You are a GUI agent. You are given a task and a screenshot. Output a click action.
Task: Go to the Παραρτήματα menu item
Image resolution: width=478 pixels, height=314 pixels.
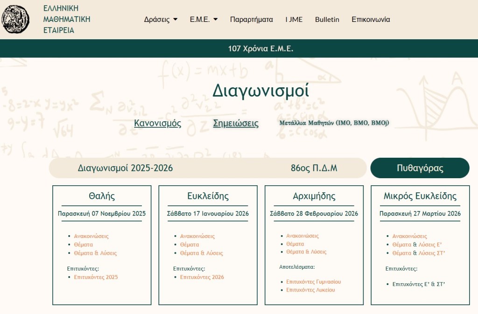point(251,20)
